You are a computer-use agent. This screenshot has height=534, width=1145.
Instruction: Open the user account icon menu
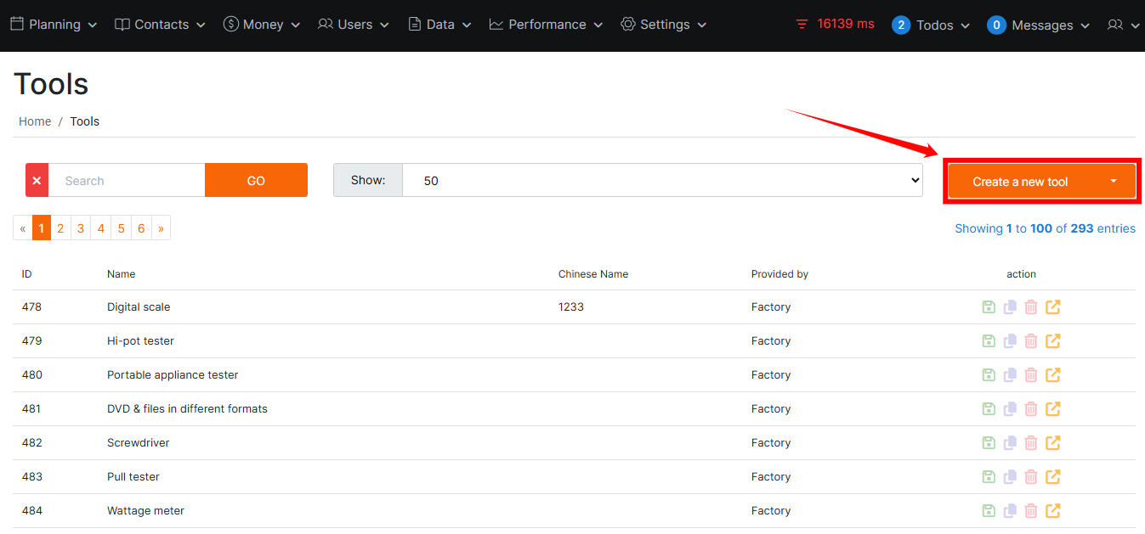point(1123,25)
